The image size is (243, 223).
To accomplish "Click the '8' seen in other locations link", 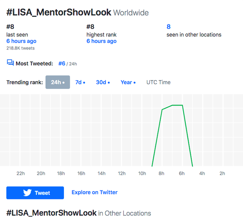I will 169,27.
